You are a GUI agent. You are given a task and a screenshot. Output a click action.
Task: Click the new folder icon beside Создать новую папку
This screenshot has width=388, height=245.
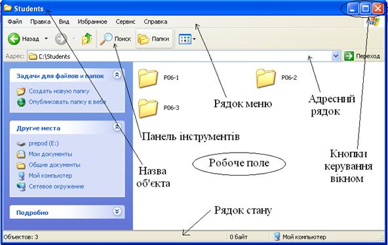[21, 91]
